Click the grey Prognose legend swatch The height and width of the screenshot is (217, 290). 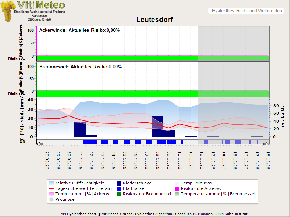pos(51,200)
